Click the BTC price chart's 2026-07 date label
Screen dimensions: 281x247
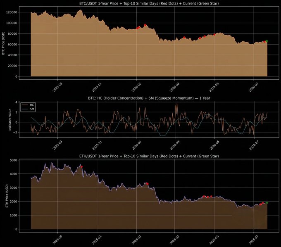point(254,88)
